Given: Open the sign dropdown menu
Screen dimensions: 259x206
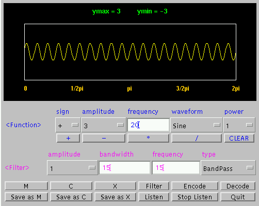Looking at the screenshot, I should tap(68, 125).
